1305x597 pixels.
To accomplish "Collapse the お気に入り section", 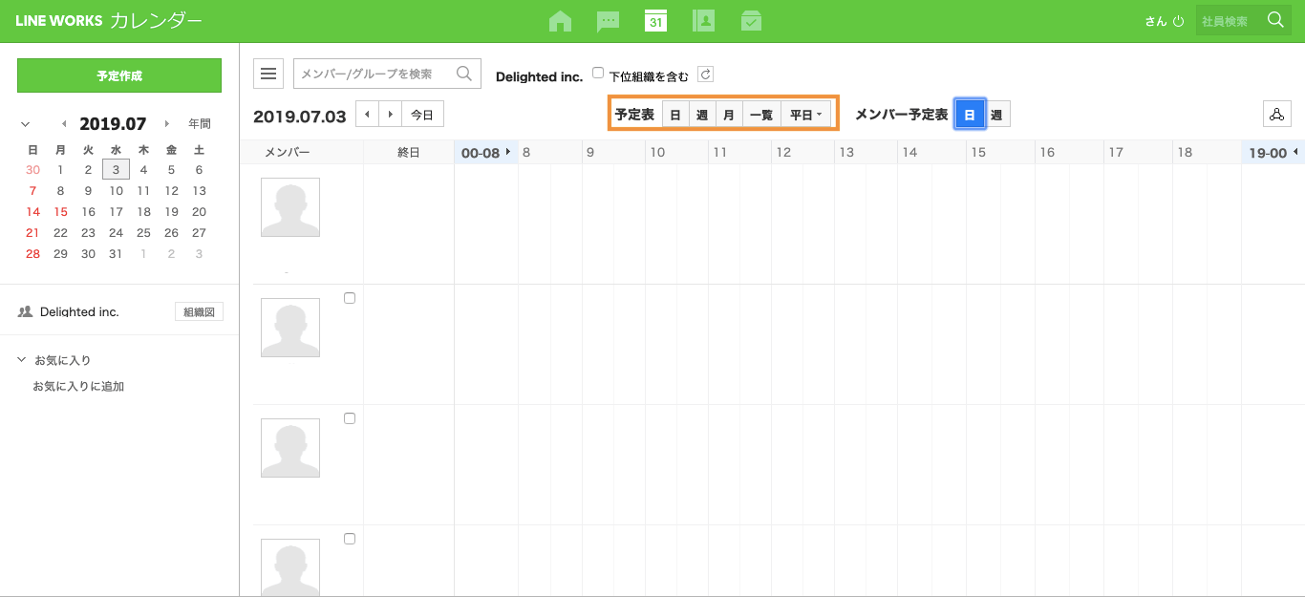I will pos(22,360).
